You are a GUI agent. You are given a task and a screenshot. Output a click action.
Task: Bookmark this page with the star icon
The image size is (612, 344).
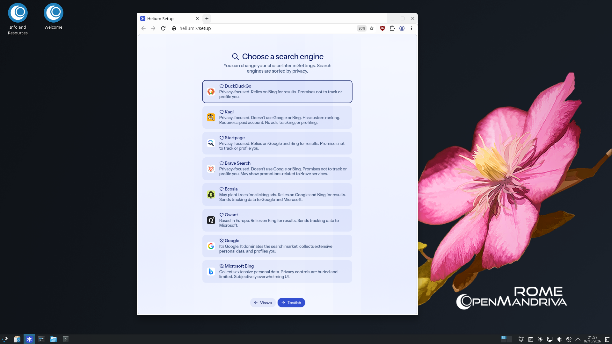pyautogui.click(x=372, y=28)
